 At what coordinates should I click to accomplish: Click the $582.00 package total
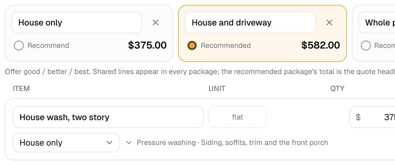(321, 45)
